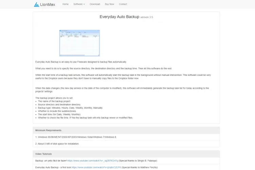
Task: Click 'Source directory and destination directory' bullet
Action: click(x=60, y=105)
